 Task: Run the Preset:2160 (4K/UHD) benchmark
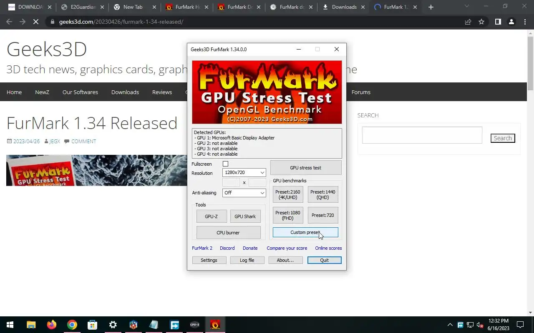pos(288,194)
